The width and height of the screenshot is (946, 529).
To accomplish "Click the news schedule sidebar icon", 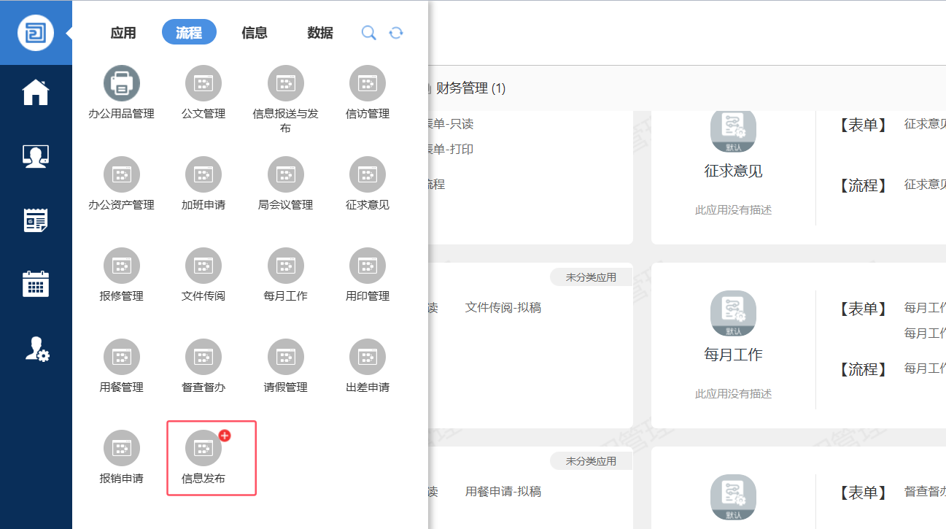I will pyautogui.click(x=36, y=220).
